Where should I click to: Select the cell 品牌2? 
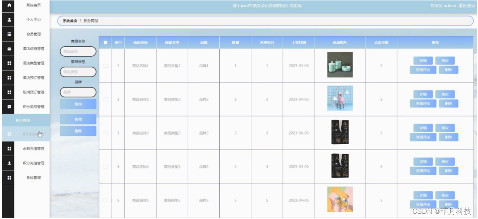(x=204, y=100)
